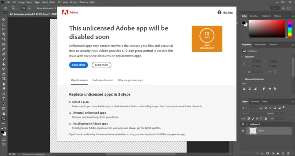Collapse the Align and Distribute section

tap(243, 79)
